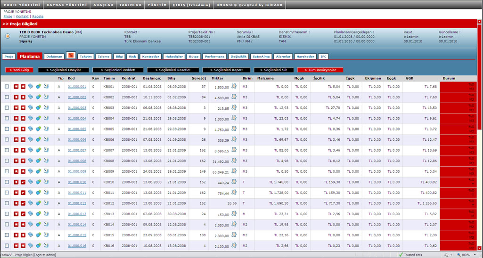The image size is (483, 258).
Task: Open the code link 01.000.009
Action: pos(77,171)
